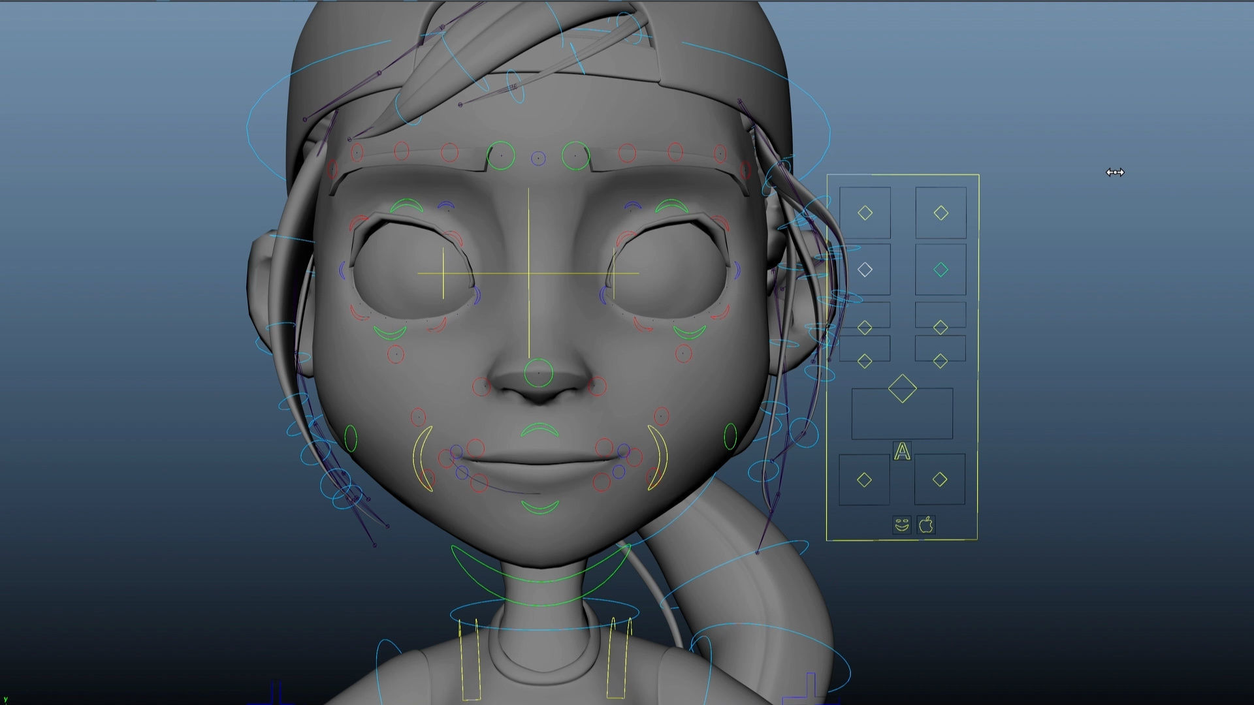Select red nostril circle on screen-left
This screenshot has width=1254, height=705.
coord(481,386)
